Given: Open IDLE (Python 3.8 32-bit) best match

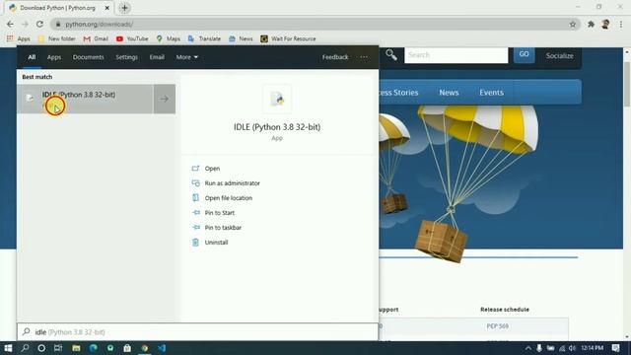Looking at the screenshot, I should [85, 99].
